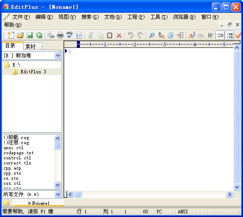
Task: Click editor vertical scroll down arrow
Action: point(237,187)
